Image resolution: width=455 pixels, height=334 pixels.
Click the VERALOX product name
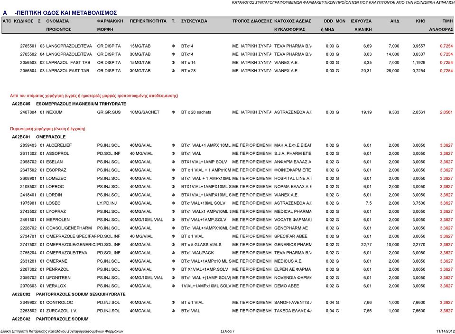56,286
